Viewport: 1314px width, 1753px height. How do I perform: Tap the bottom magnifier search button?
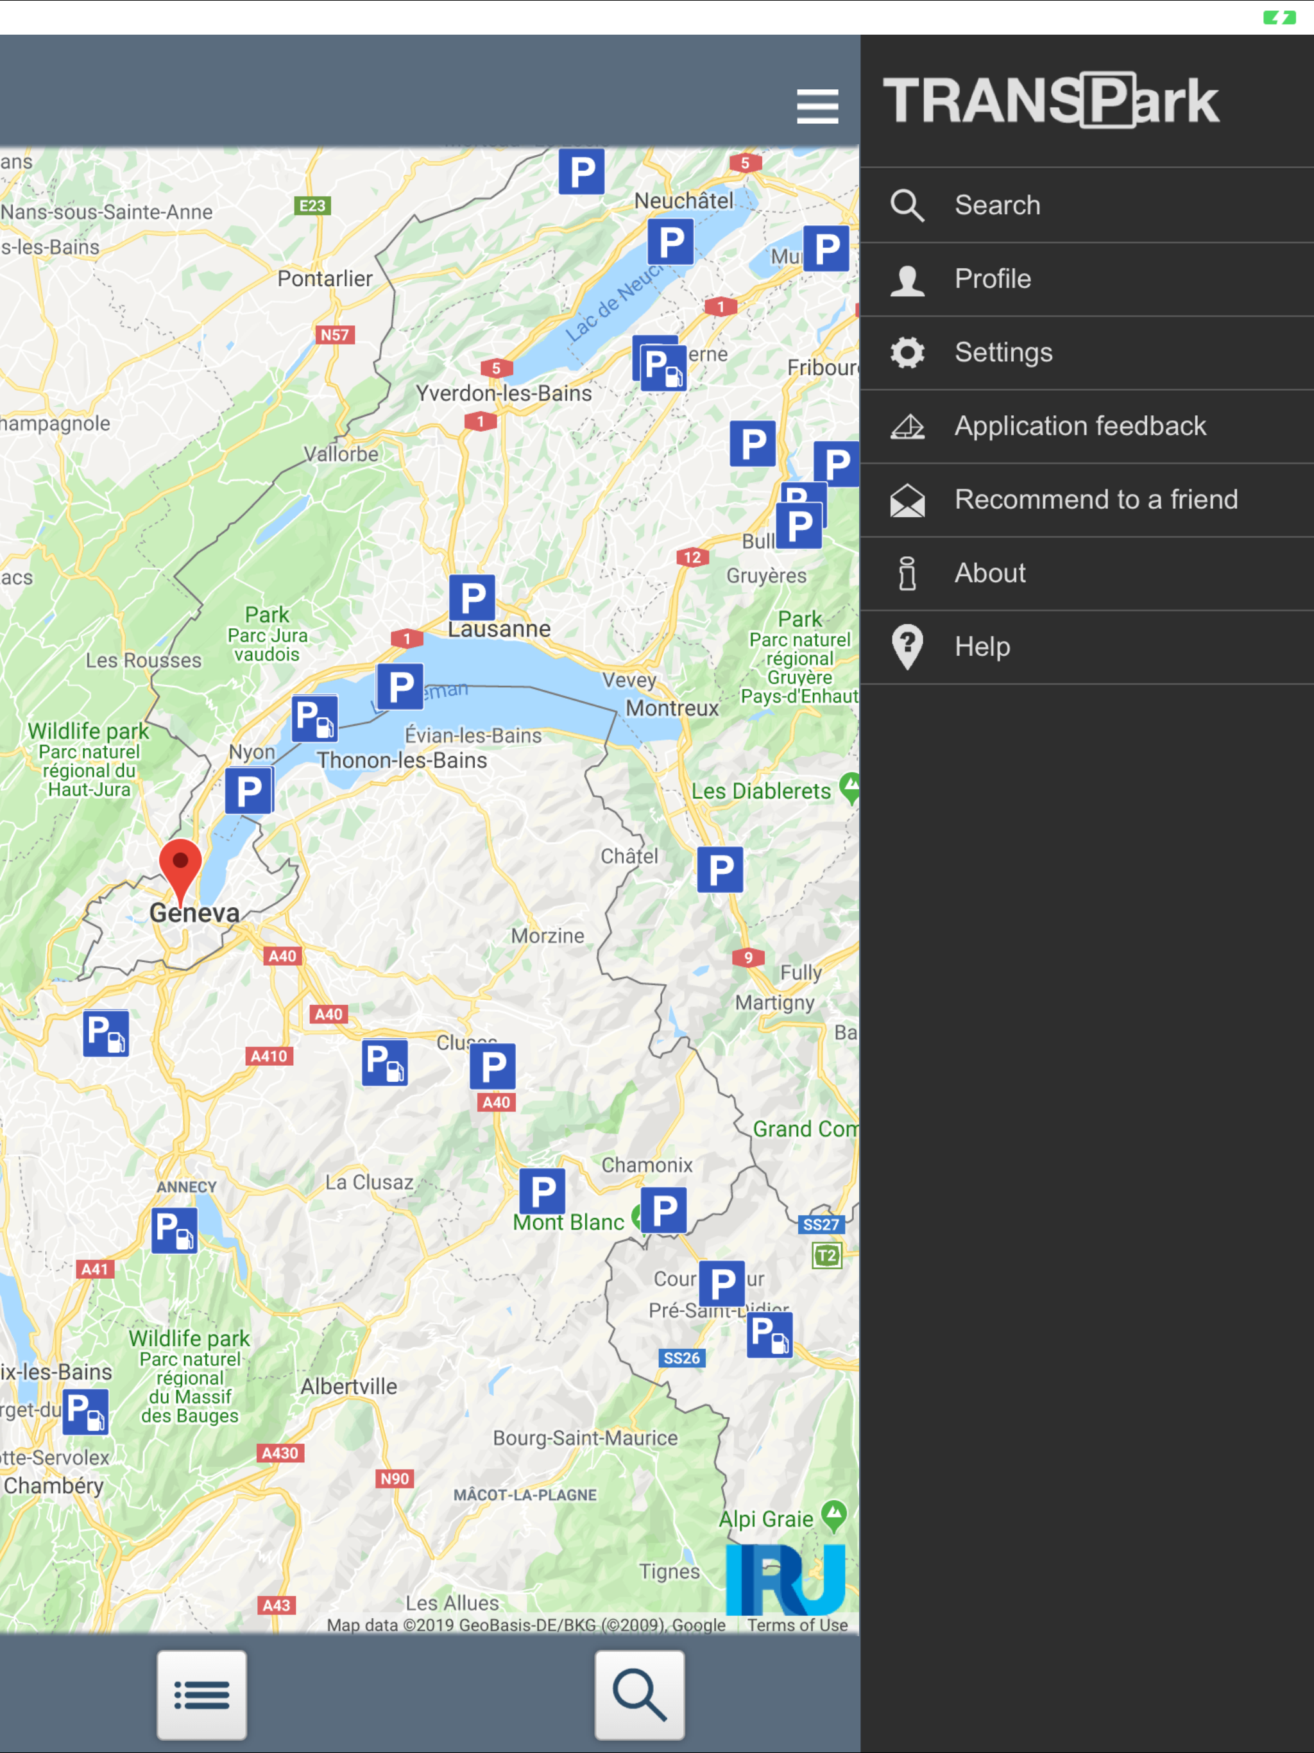click(640, 1695)
